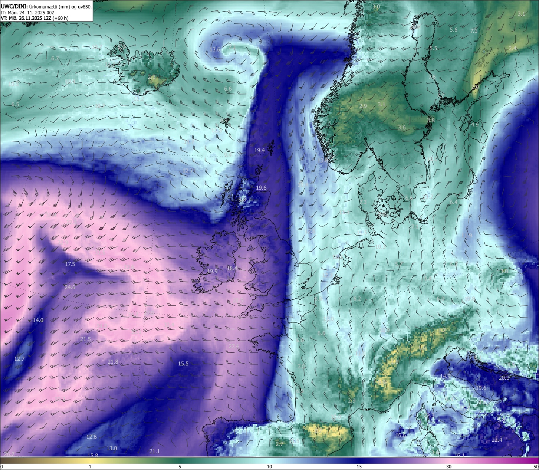The width and height of the screenshot is (539, 470).
Task: Click the 18.4 value over eastern Ireland
Action: 232,269
